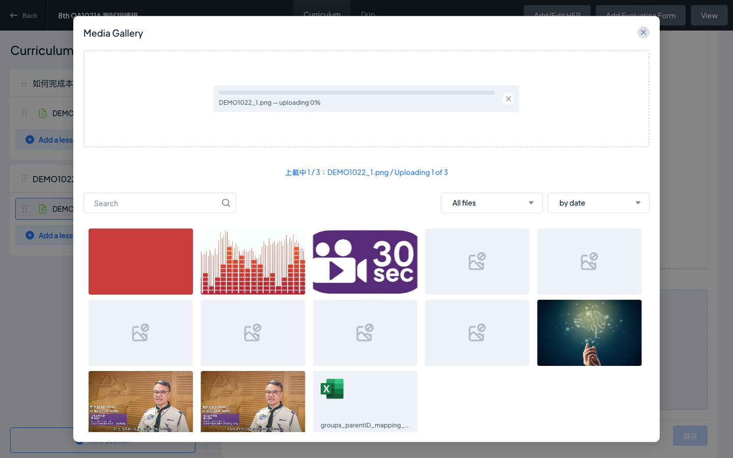Screen dimensions: 733x458
Task: Click the document icon of the highlighted DEMO lesson
Action: pyautogui.click(x=43, y=209)
